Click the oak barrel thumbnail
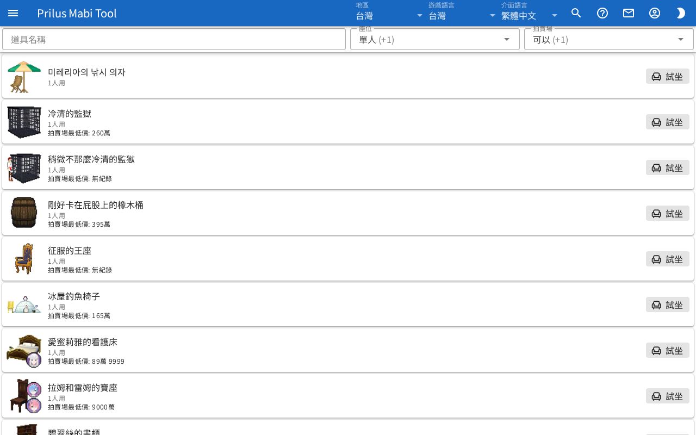The height and width of the screenshot is (435, 696). (24, 213)
